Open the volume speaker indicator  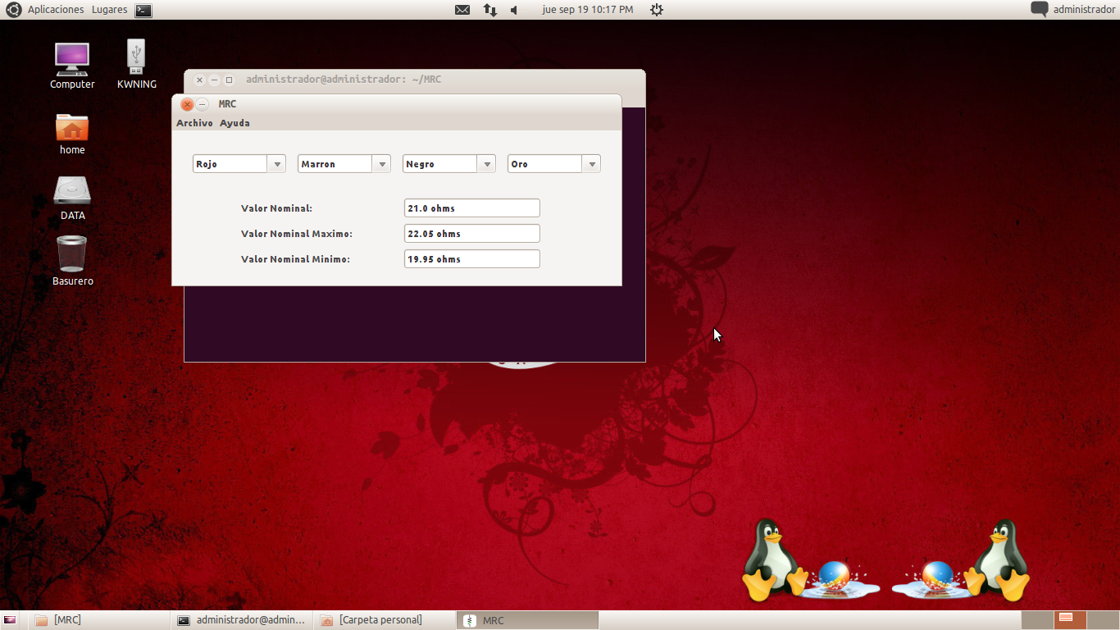point(515,10)
